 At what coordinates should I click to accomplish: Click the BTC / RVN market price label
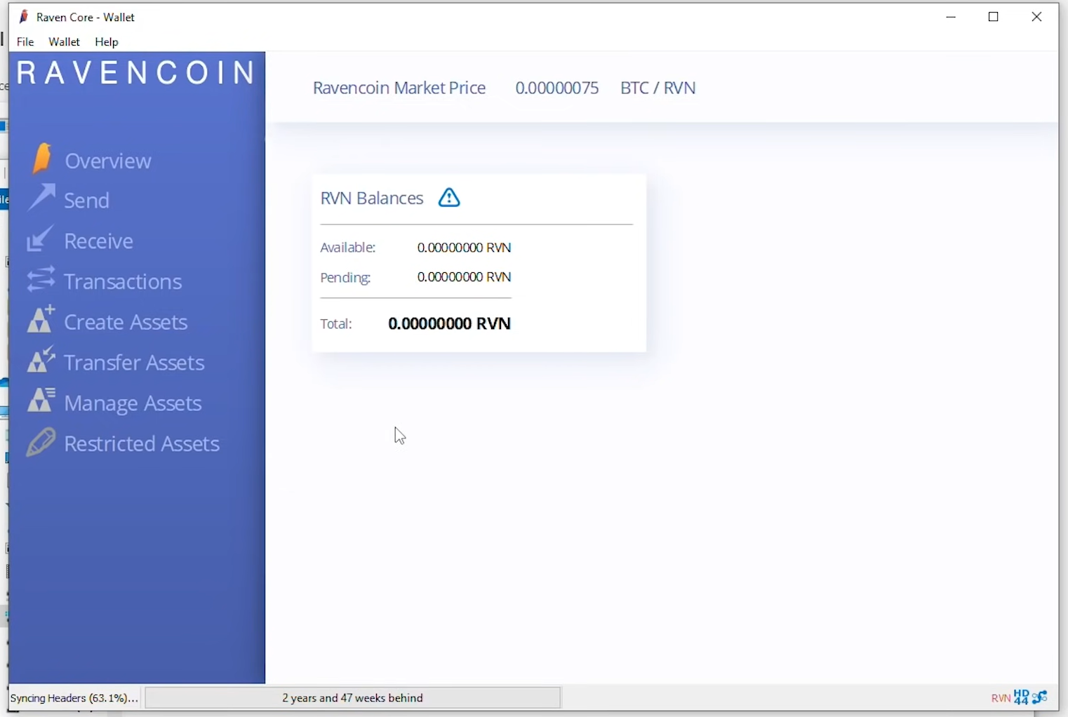tap(657, 87)
